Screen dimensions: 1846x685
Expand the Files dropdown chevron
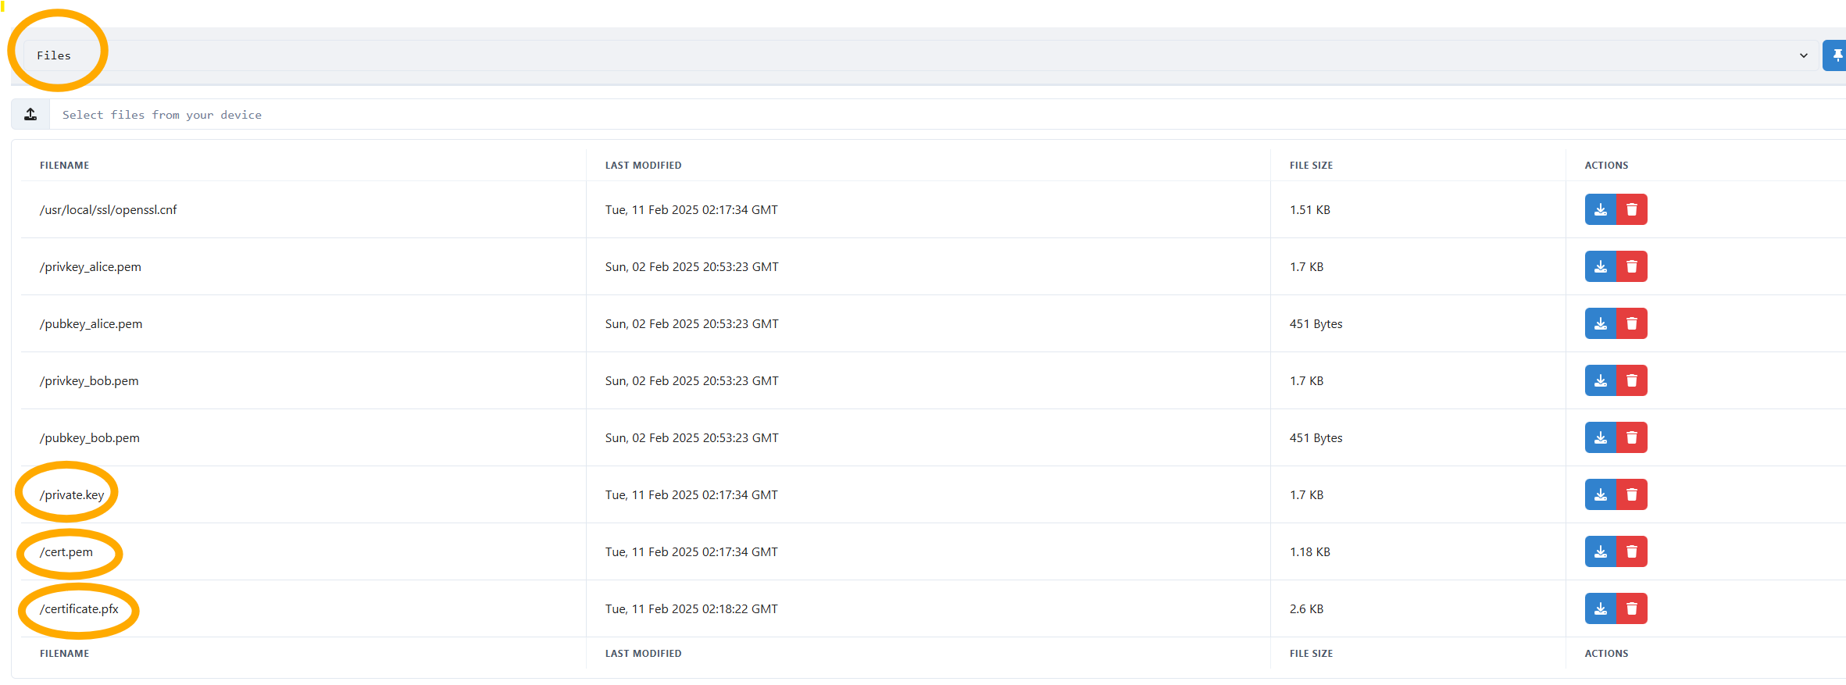(x=1803, y=55)
